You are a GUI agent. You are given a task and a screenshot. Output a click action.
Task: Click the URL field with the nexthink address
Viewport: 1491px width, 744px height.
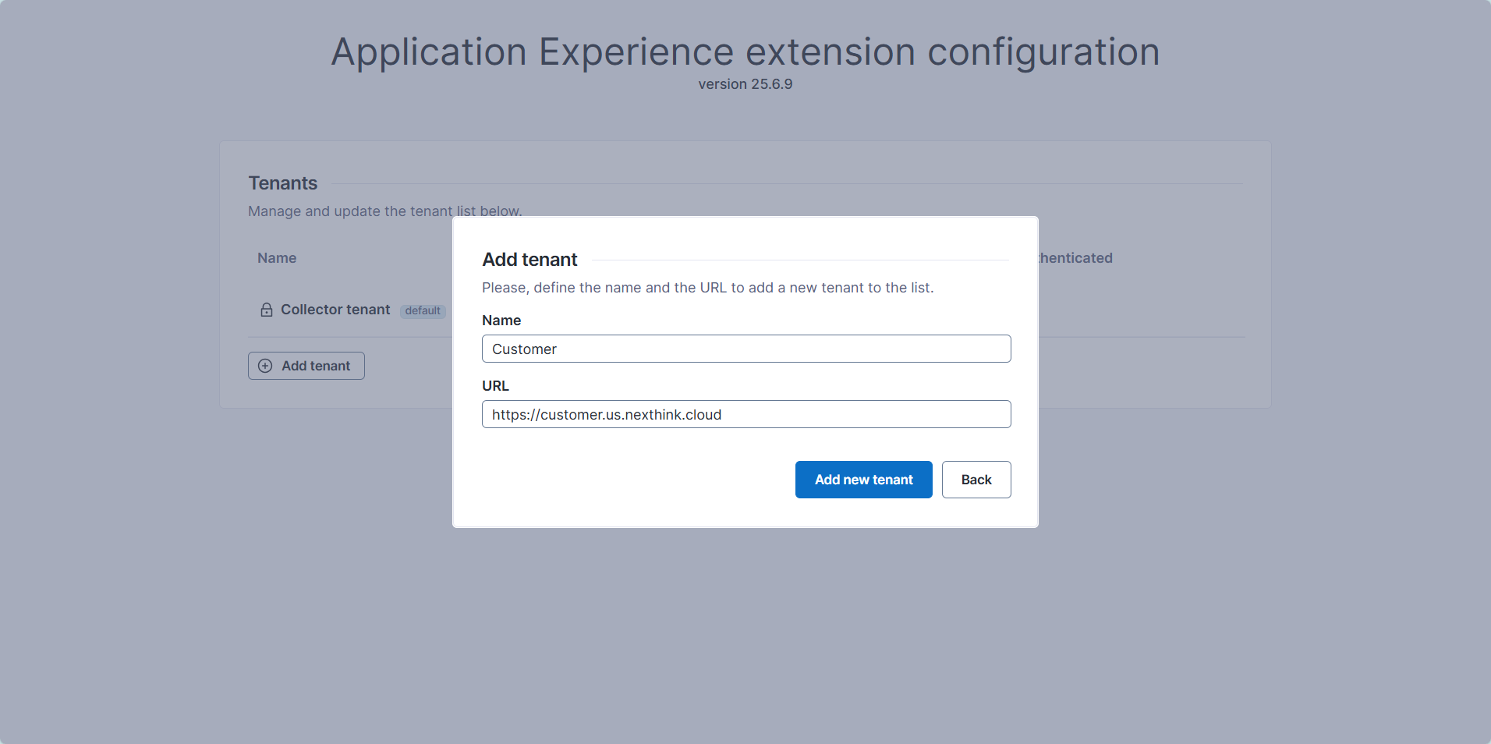[745, 414]
